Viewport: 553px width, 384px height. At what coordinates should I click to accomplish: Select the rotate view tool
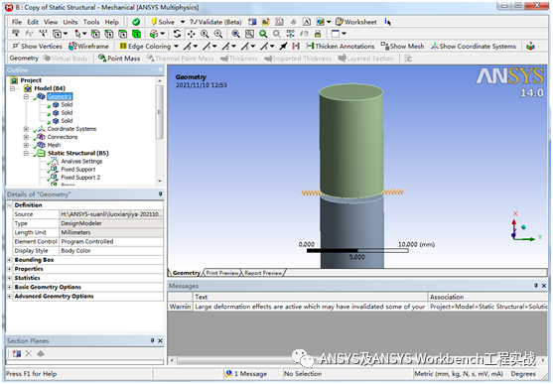(177, 34)
